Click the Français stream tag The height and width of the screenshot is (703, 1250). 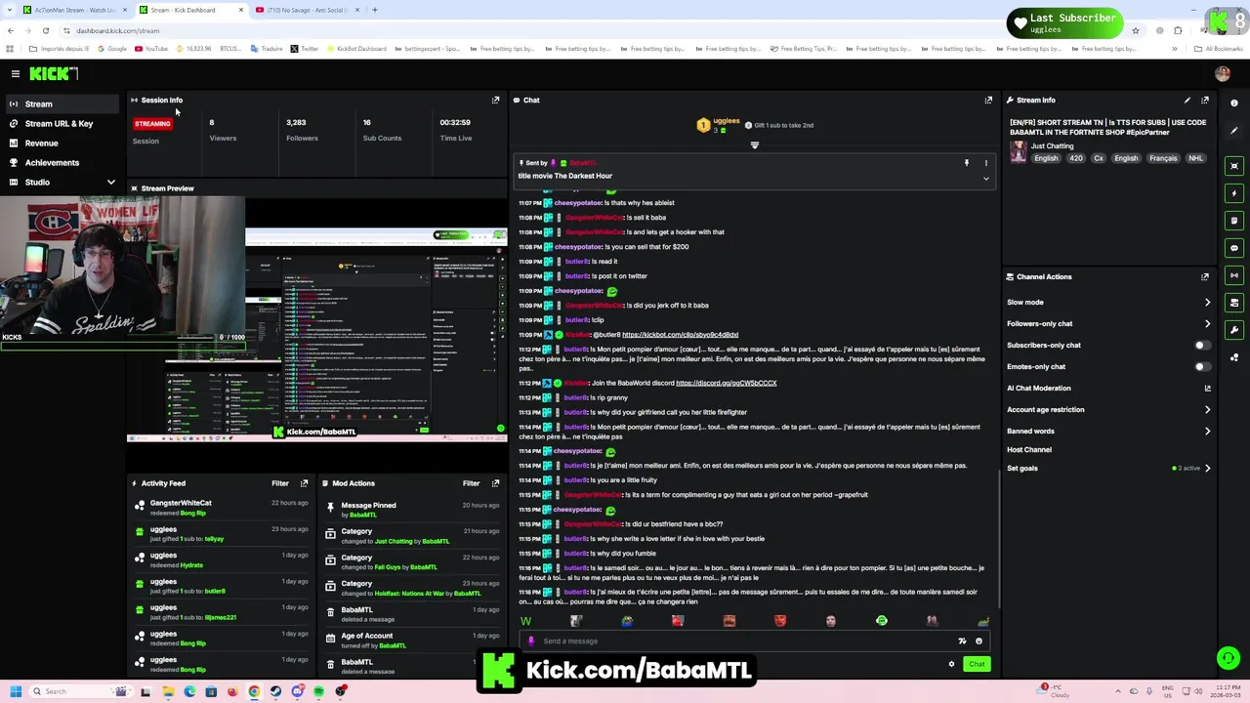[1163, 158]
